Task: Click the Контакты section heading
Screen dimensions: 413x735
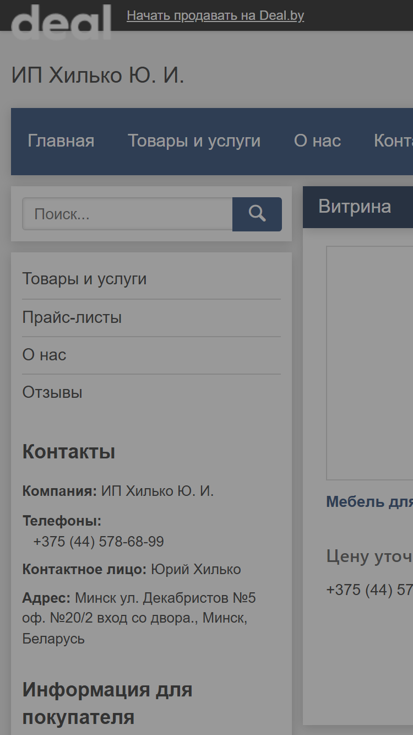Action: pos(69,452)
